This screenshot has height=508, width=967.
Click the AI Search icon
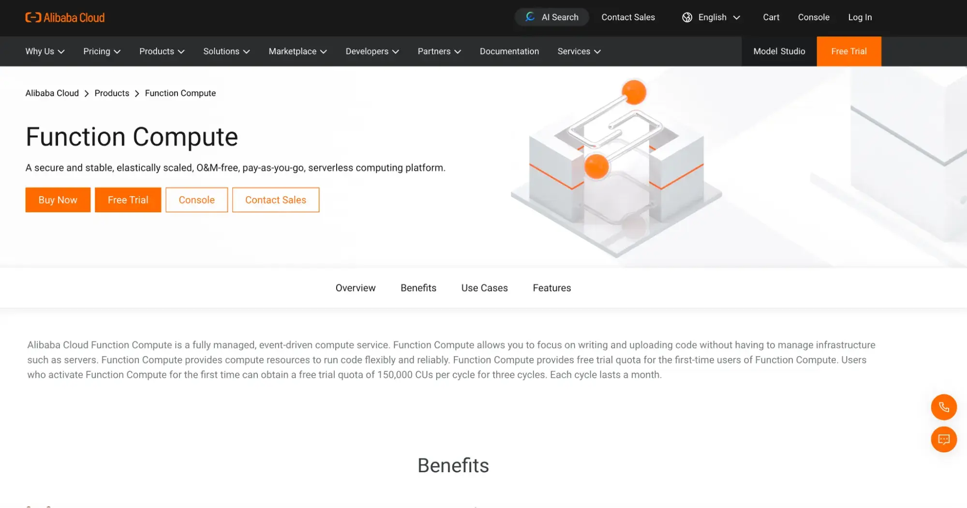coord(530,17)
